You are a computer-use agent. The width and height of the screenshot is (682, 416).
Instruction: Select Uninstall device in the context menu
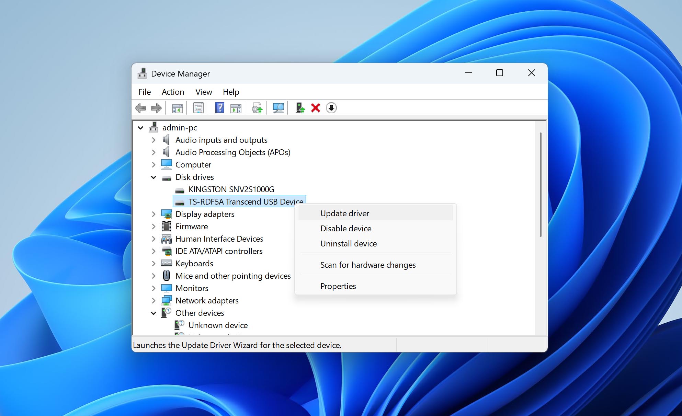coord(348,243)
